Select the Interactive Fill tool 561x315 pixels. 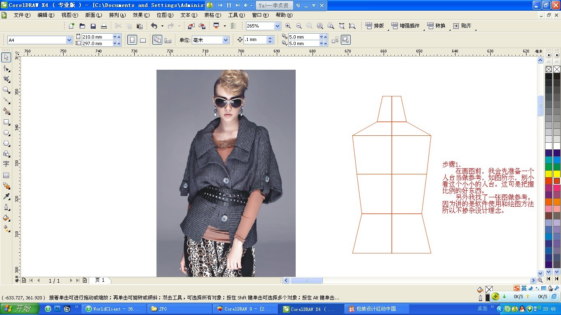[x=6, y=228]
